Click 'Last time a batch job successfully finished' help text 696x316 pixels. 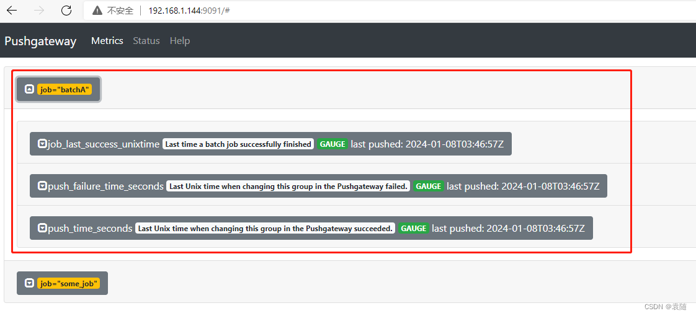click(x=238, y=144)
